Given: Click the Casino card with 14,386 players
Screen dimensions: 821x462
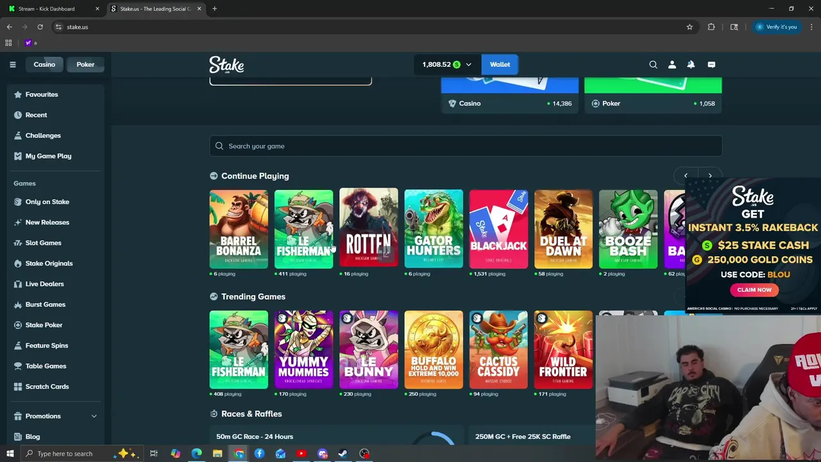Looking at the screenshot, I should point(510,95).
